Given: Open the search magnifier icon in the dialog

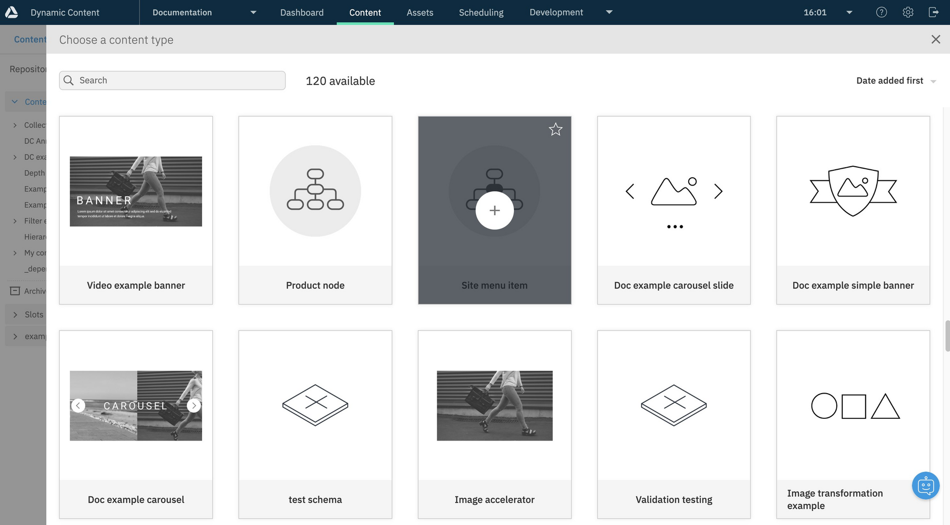Looking at the screenshot, I should point(69,80).
